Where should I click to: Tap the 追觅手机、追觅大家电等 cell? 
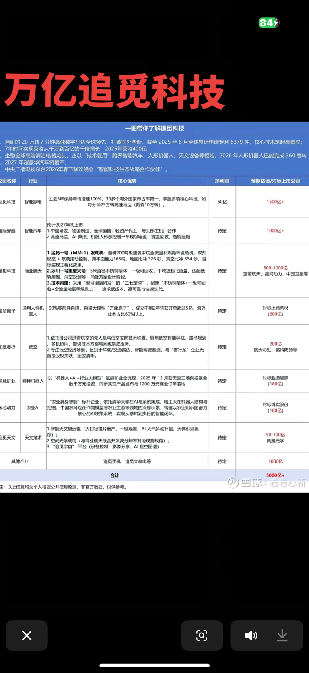tap(127, 461)
